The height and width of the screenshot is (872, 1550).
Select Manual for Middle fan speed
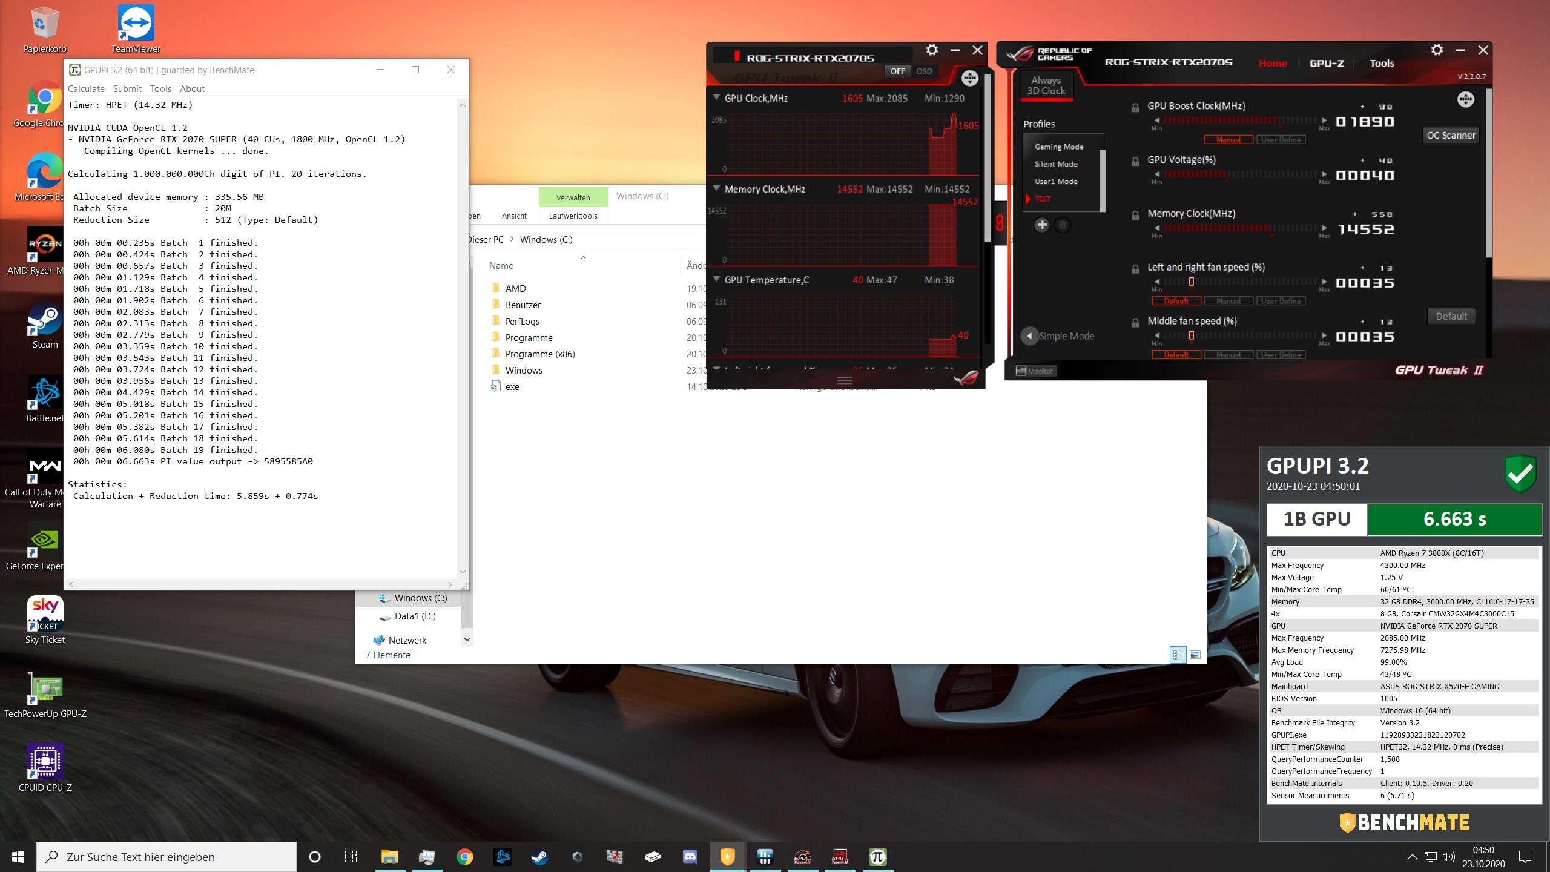click(1228, 355)
